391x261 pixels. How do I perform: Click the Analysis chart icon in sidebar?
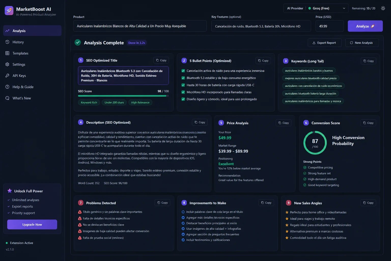tap(7, 31)
